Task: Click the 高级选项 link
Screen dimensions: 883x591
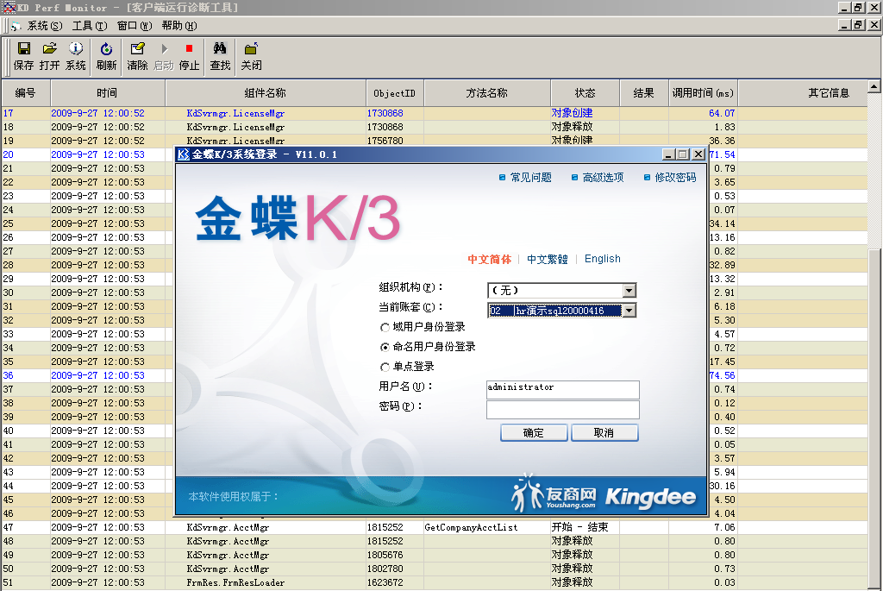Action: click(x=602, y=178)
